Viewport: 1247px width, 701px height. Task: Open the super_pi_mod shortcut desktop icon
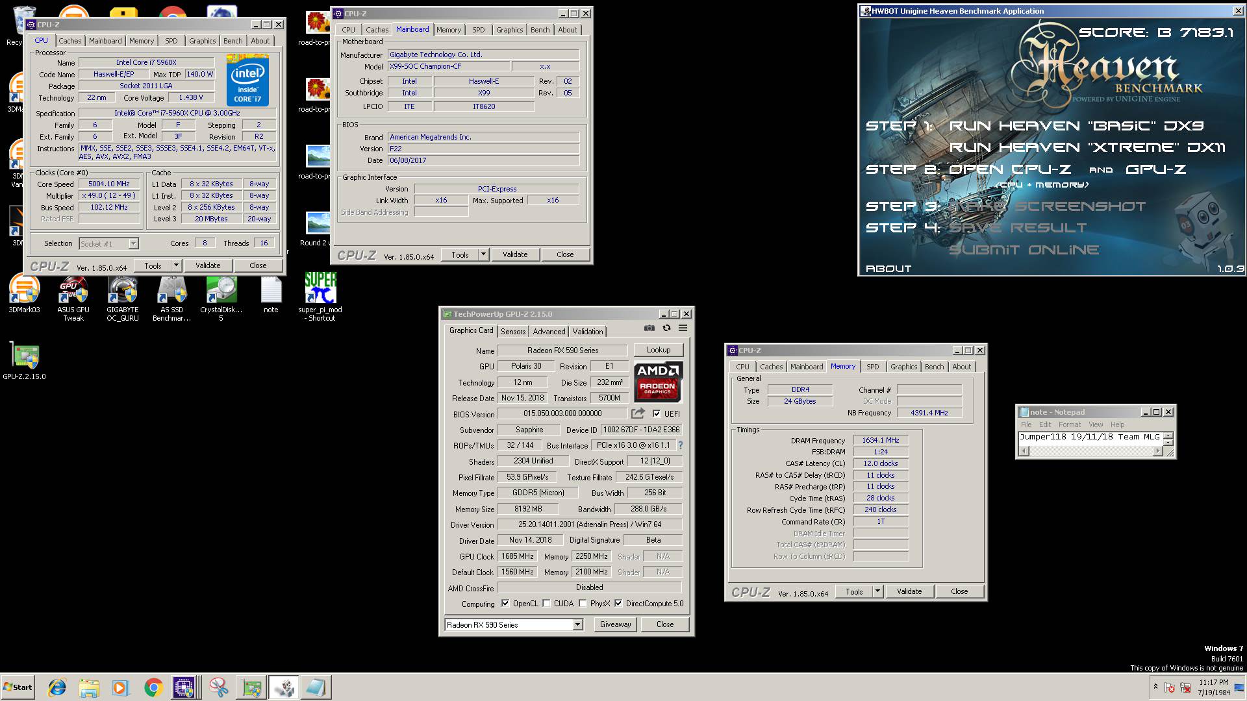[x=320, y=297]
